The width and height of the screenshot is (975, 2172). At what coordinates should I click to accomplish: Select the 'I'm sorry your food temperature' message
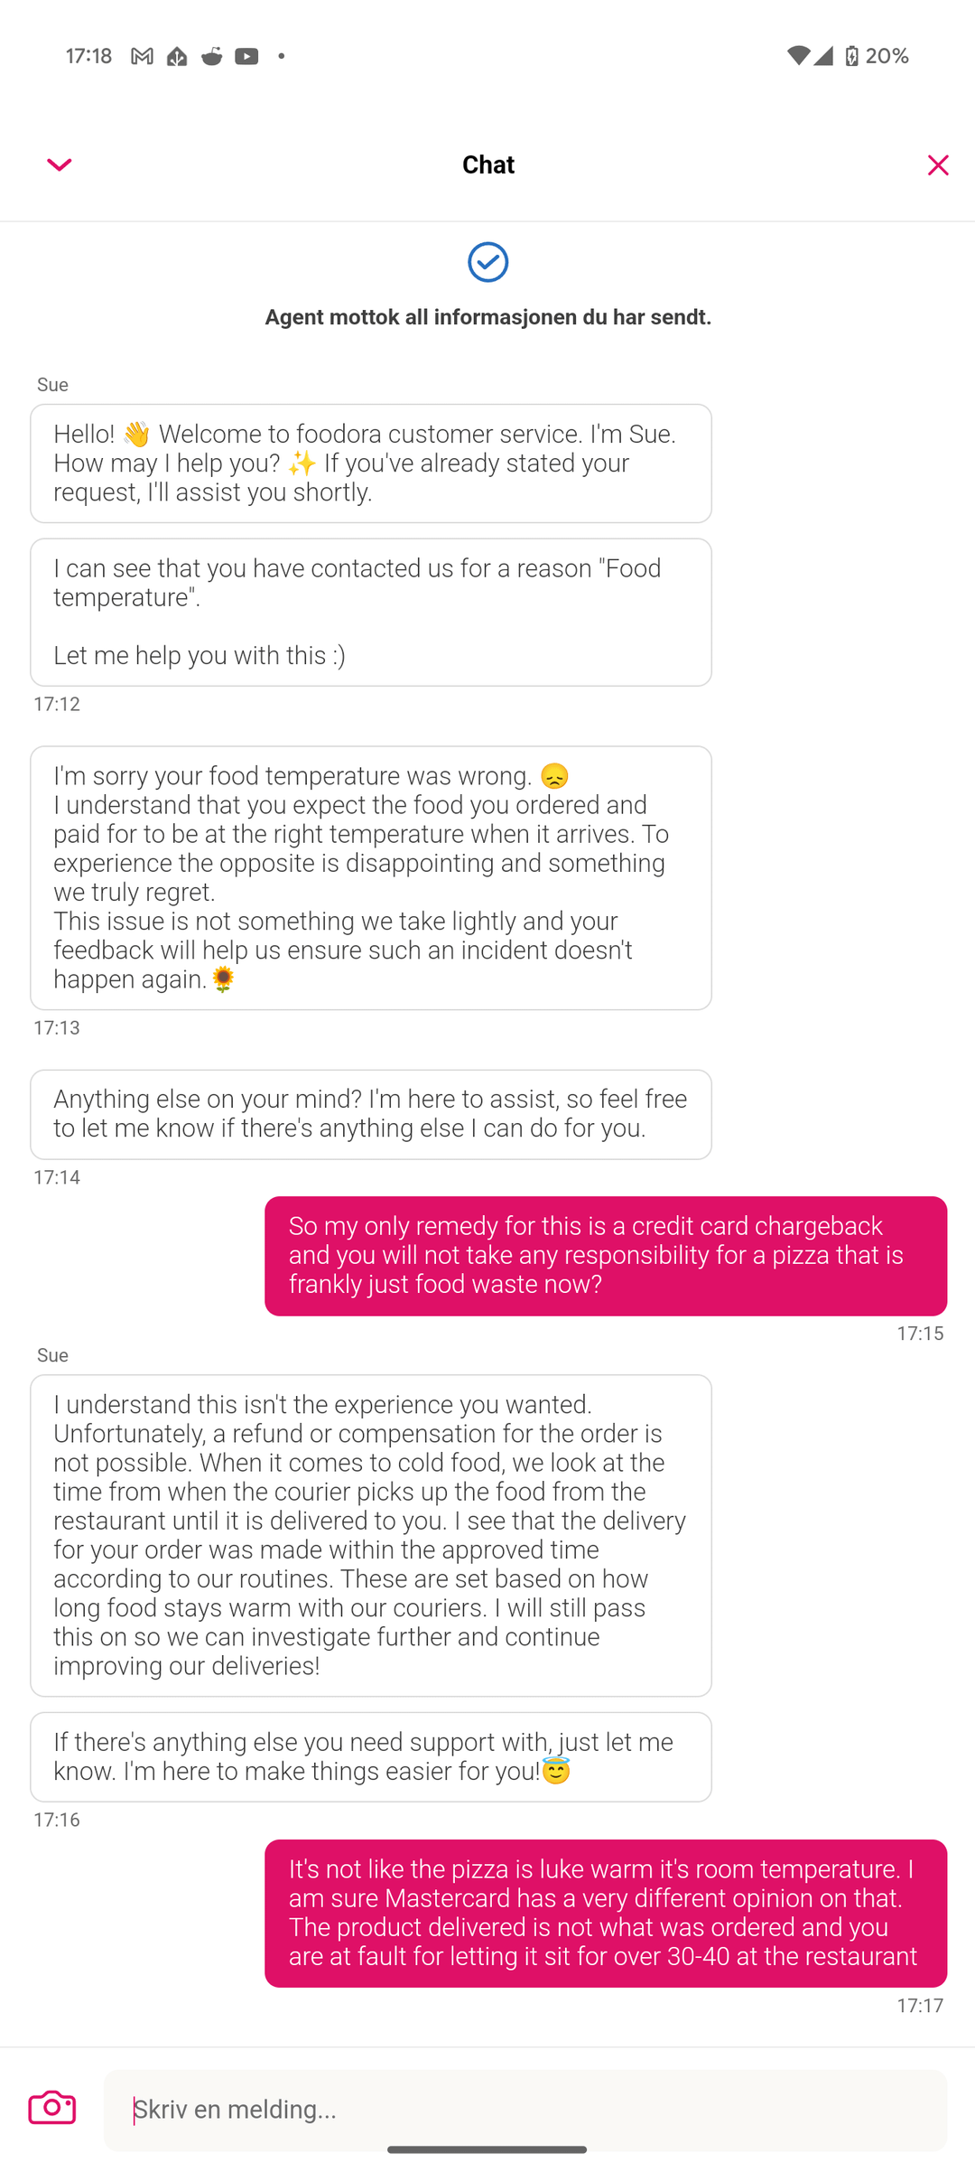coord(371,878)
